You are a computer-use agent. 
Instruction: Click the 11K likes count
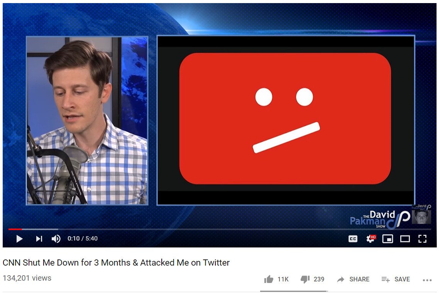click(283, 279)
